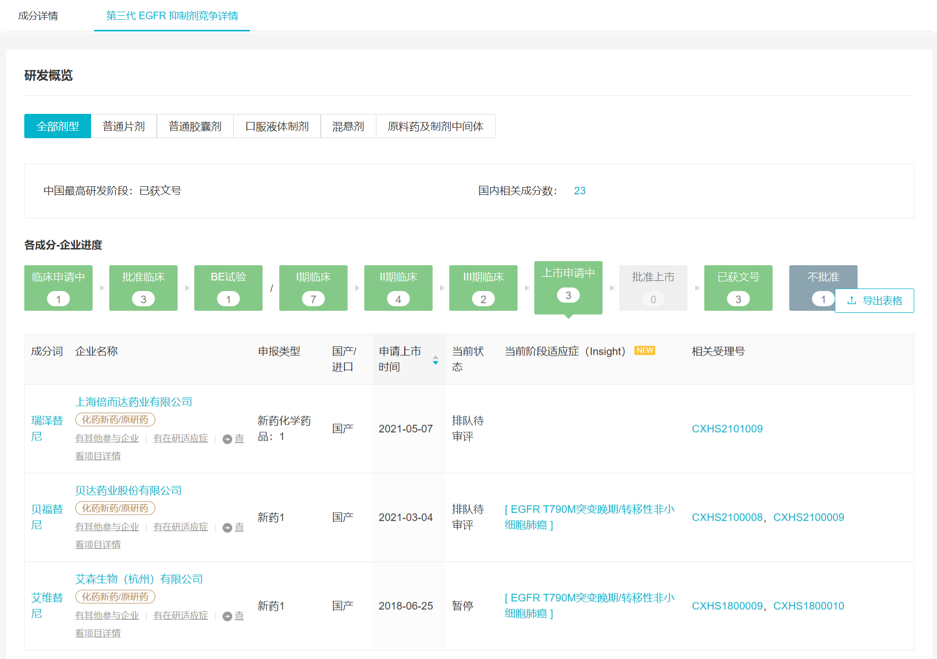Click date cell 2021-03-04
Screen dimensions: 937x659
(406, 517)
